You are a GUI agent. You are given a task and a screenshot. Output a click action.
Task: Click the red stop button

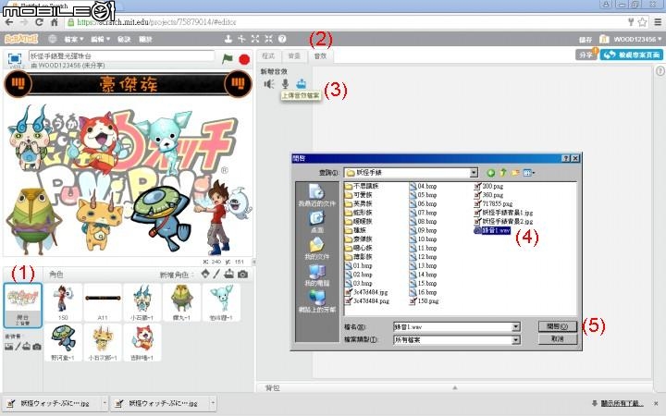244,59
